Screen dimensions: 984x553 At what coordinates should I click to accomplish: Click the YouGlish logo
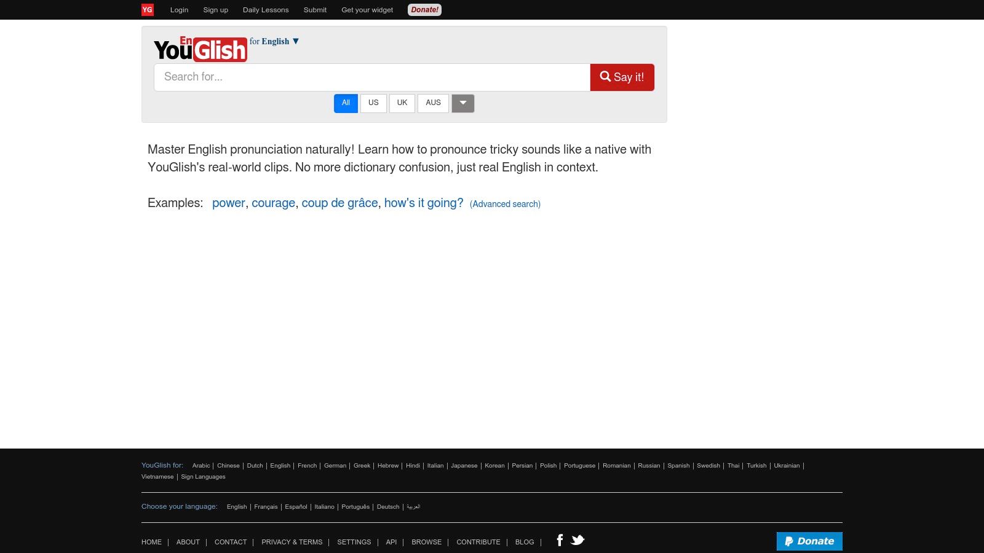pyautogui.click(x=199, y=48)
